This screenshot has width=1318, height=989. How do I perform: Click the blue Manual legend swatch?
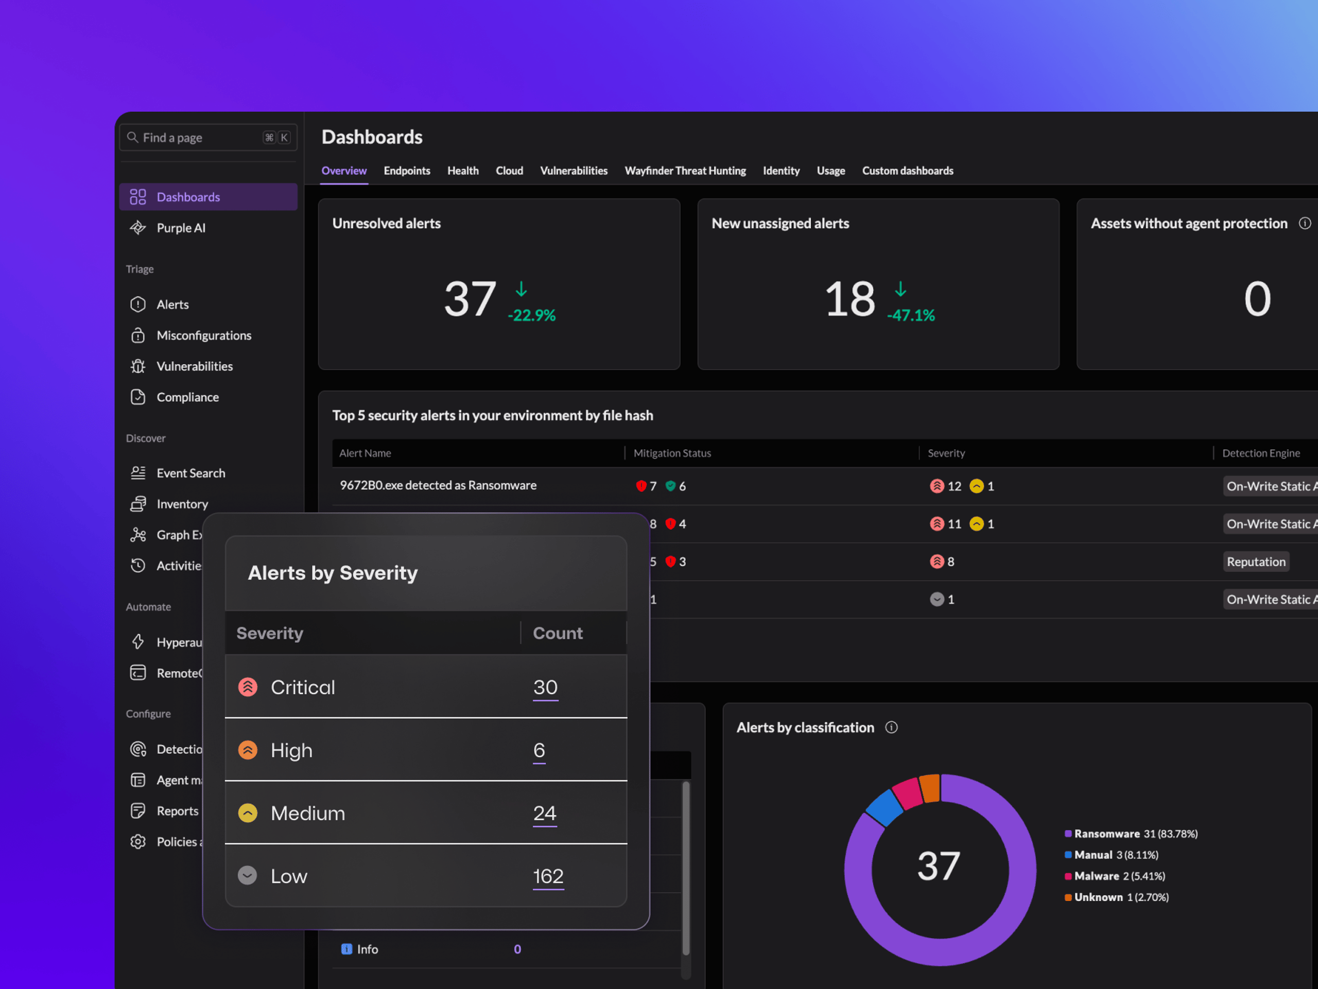(x=1068, y=856)
